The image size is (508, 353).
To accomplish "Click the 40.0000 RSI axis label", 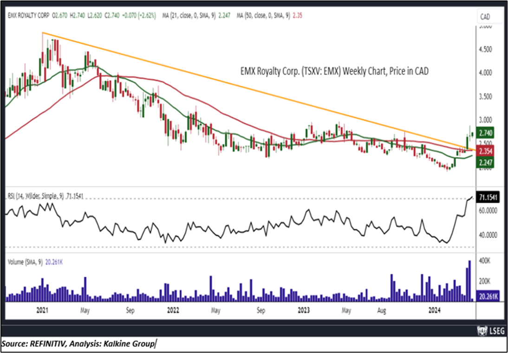I will [487, 235].
